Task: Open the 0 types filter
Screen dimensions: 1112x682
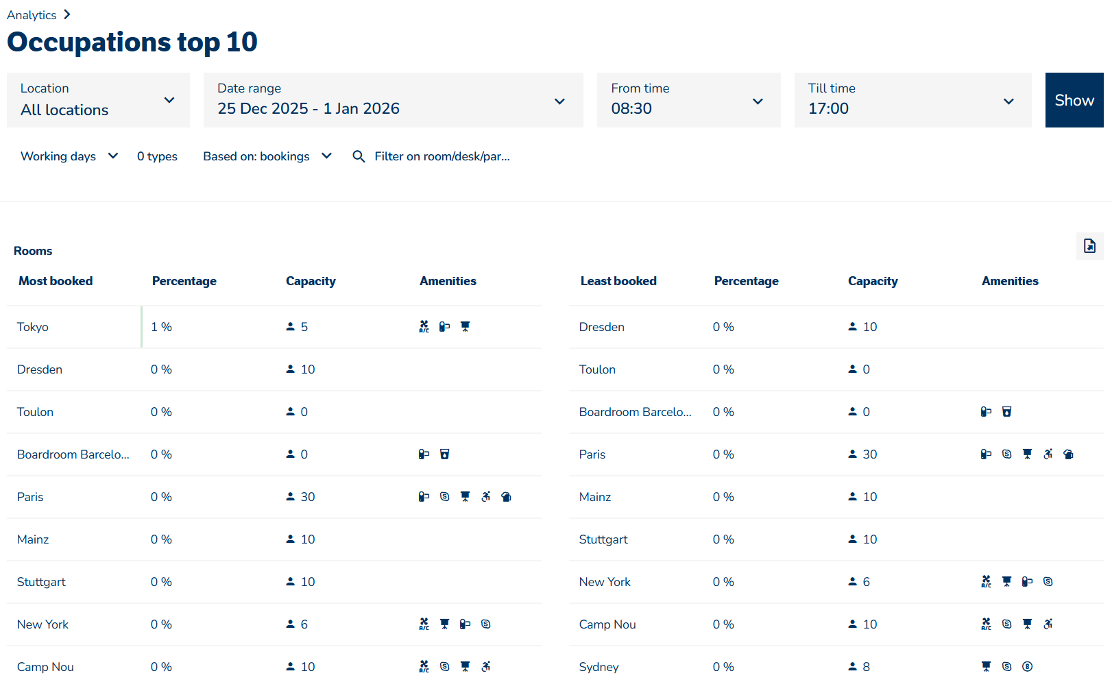Action: 157,157
